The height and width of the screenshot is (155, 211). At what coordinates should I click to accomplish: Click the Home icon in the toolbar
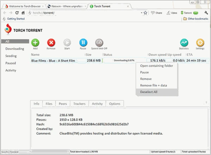pyautogui.click(x=23, y=13)
